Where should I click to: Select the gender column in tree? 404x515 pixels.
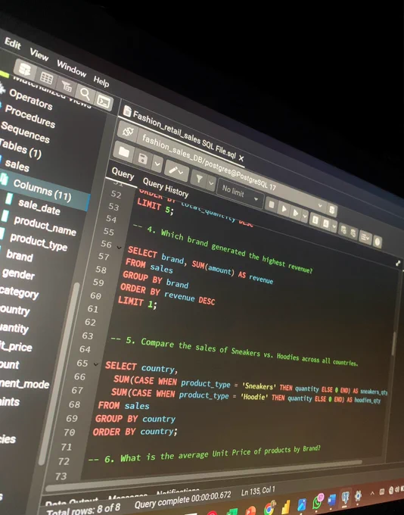(x=18, y=273)
